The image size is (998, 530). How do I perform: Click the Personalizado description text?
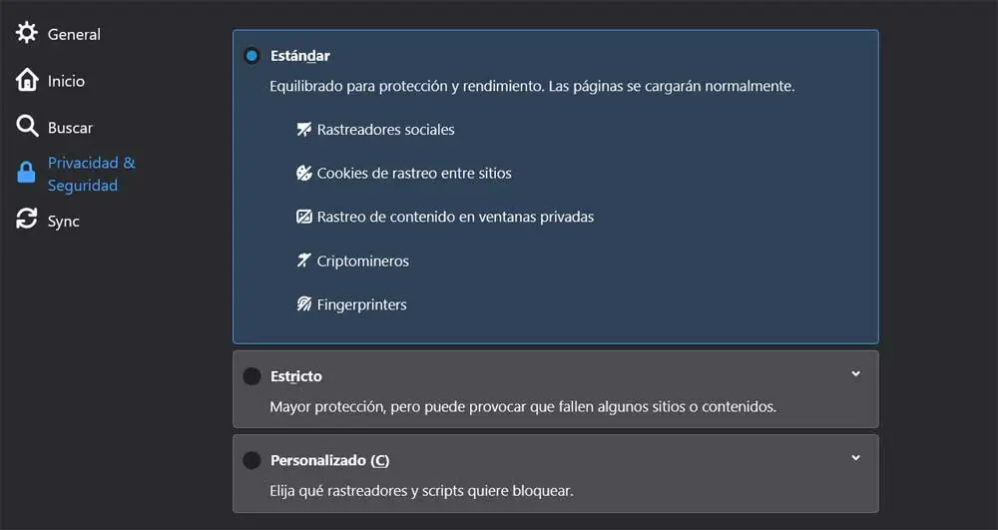421,490
